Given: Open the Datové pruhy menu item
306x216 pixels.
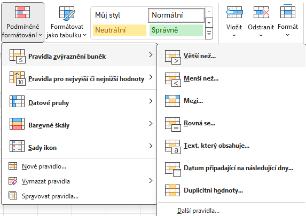Looking at the screenshot, I should point(79,101).
